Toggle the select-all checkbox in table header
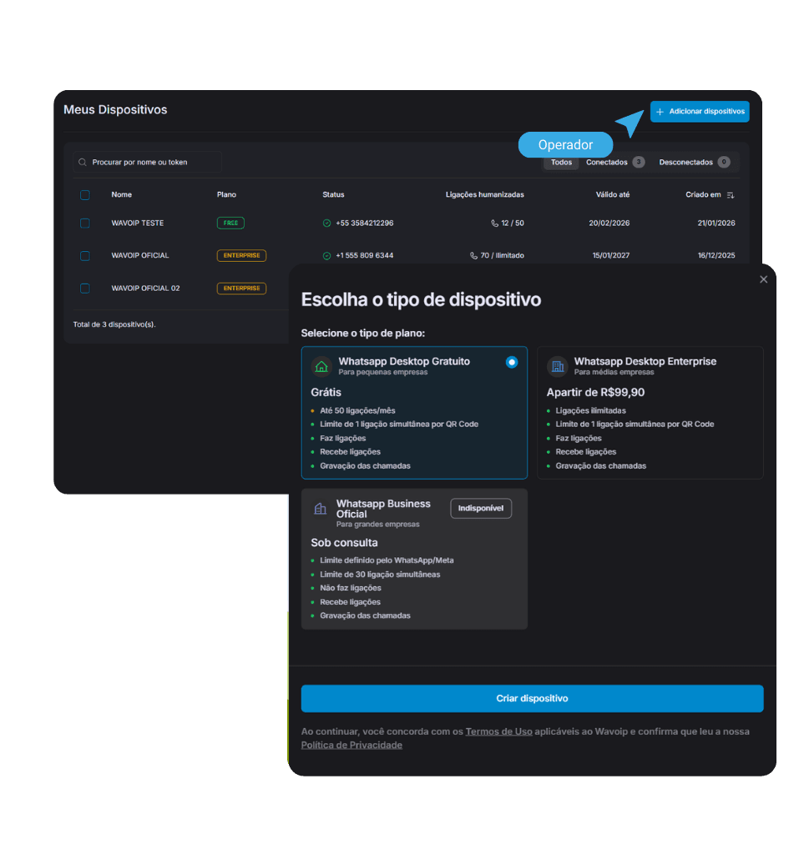799x854 pixels. tap(85, 195)
